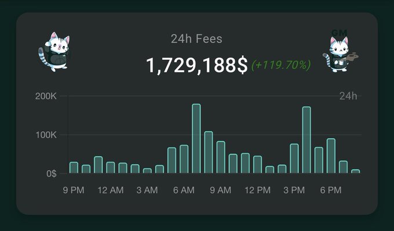Click the 3 PM time label
Image resolution: width=394 pixels, height=231 pixels.
click(294, 190)
